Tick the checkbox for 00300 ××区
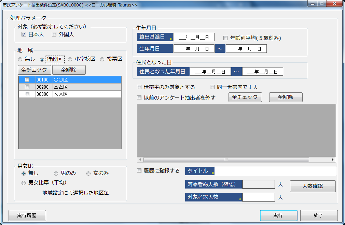Viewport: 345px width, 225px height. pos(27,94)
